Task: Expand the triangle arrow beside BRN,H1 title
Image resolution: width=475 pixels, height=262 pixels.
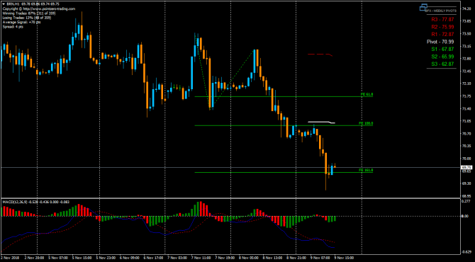Action: 4,4
